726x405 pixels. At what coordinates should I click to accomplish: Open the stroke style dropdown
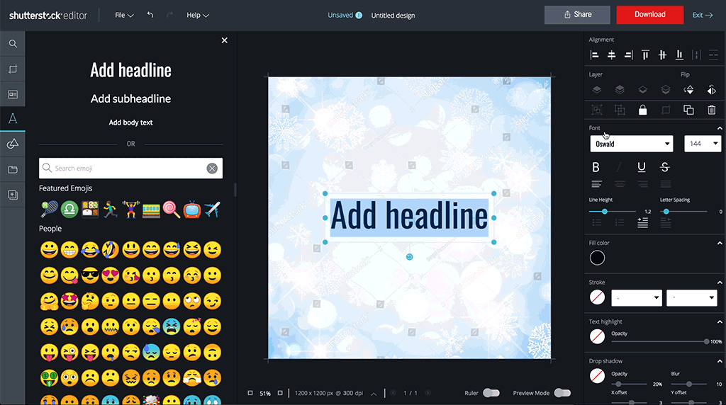pyautogui.click(x=637, y=298)
